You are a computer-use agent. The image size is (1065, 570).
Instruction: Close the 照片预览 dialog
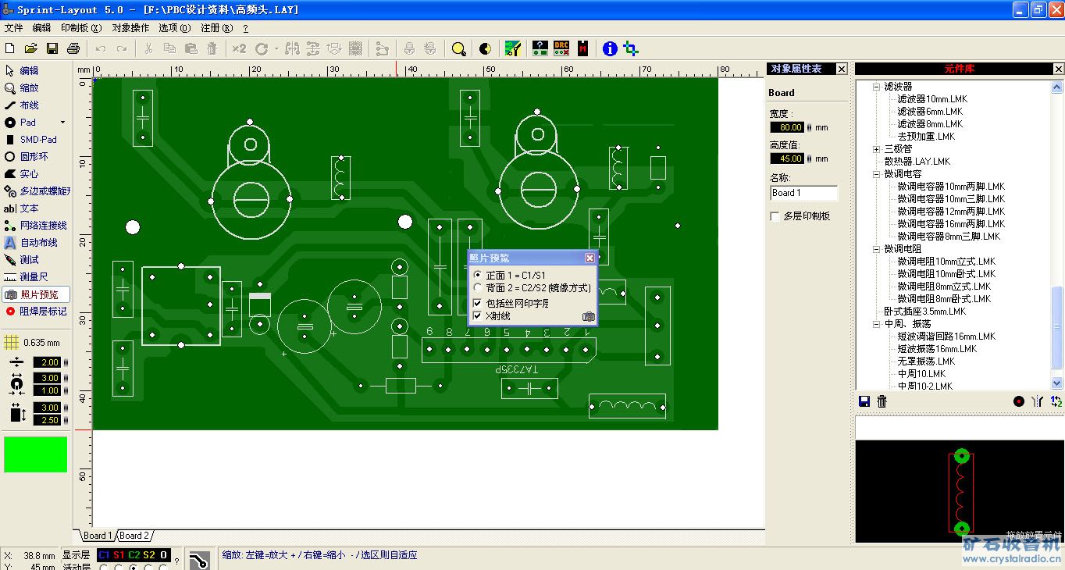[x=589, y=258]
